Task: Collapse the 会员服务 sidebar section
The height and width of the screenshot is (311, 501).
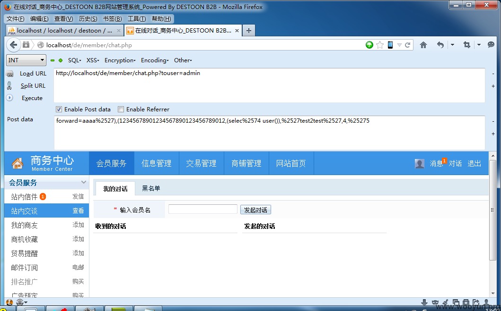Action: click(x=83, y=182)
